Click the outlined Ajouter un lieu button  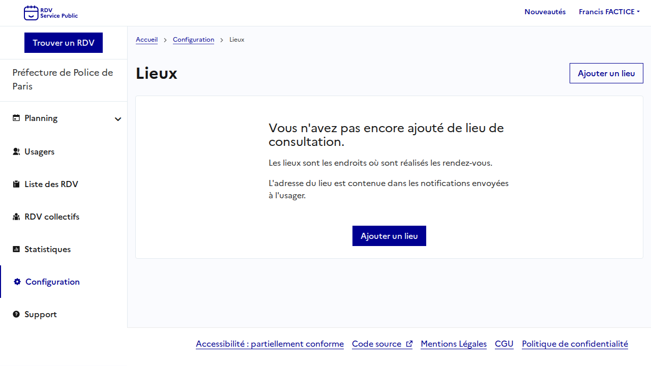(606, 73)
